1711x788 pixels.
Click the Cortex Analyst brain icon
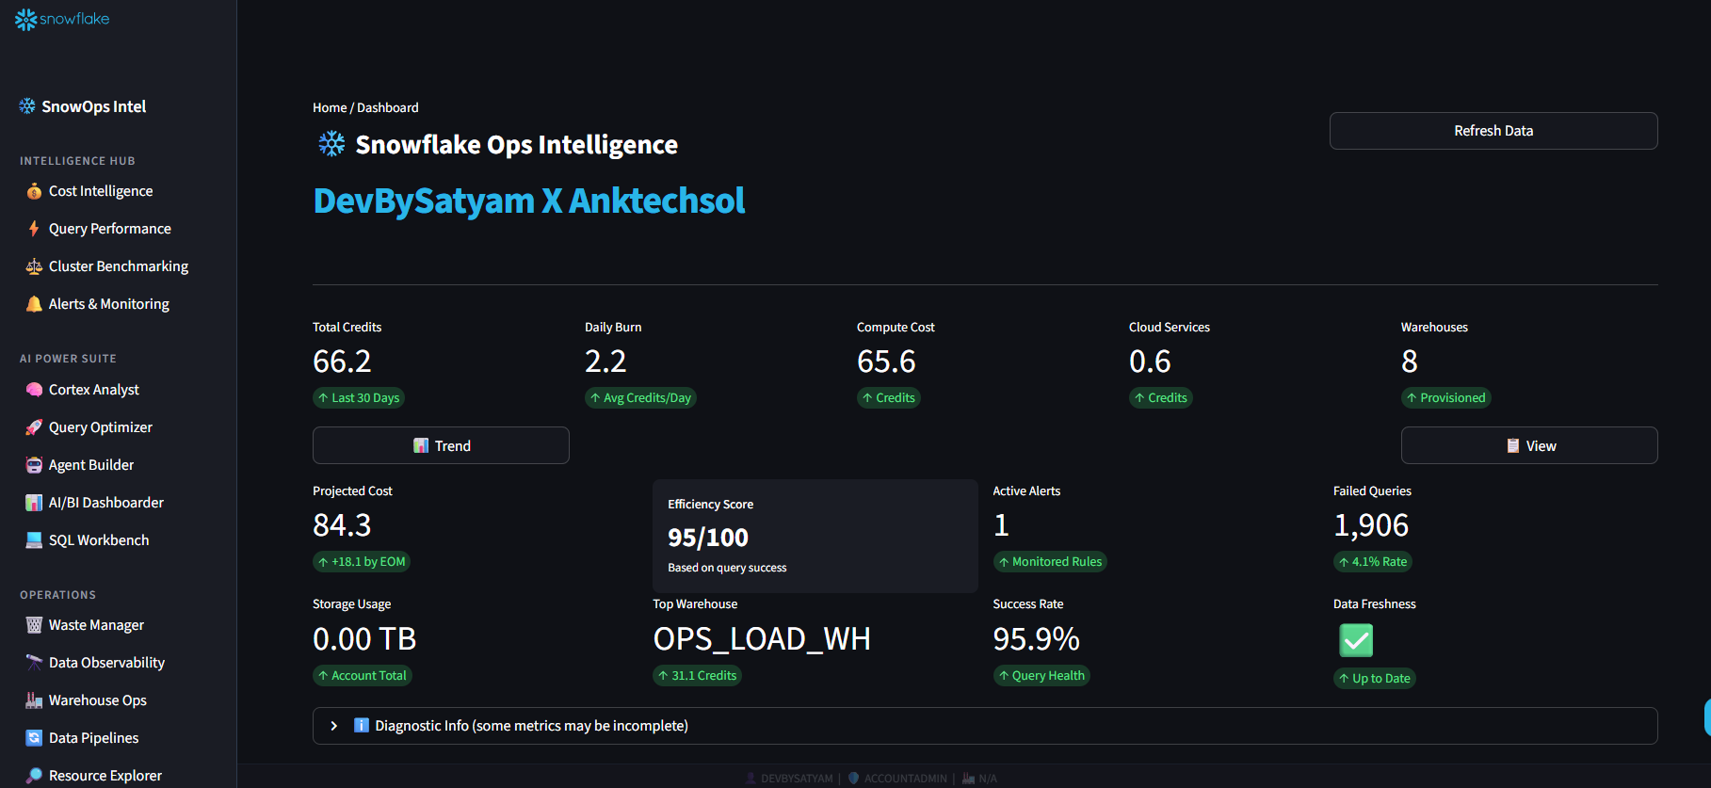pos(34,390)
